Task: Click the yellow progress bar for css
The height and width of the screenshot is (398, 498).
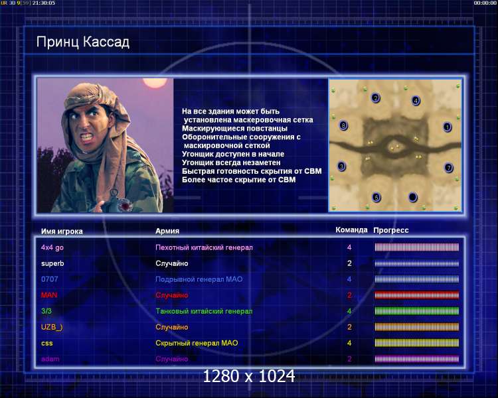Action: [x=416, y=343]
